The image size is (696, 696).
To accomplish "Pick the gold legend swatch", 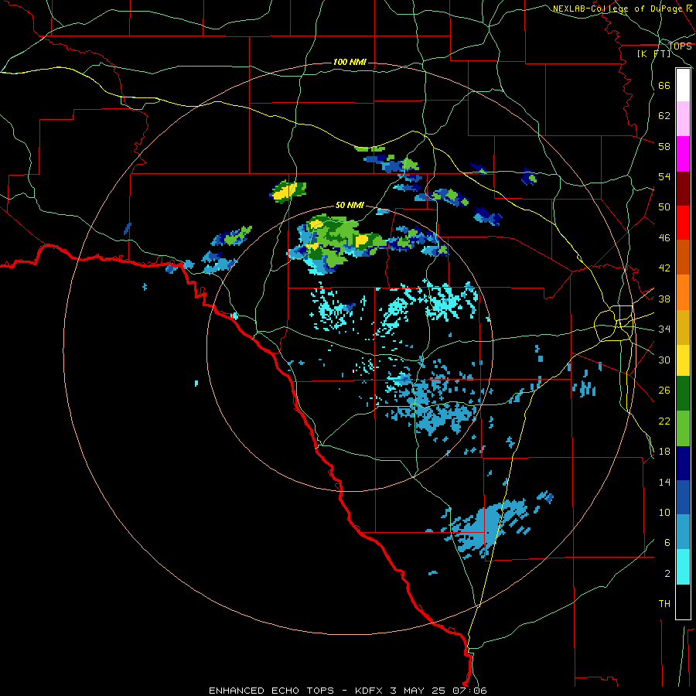I will tap(683, 327).
